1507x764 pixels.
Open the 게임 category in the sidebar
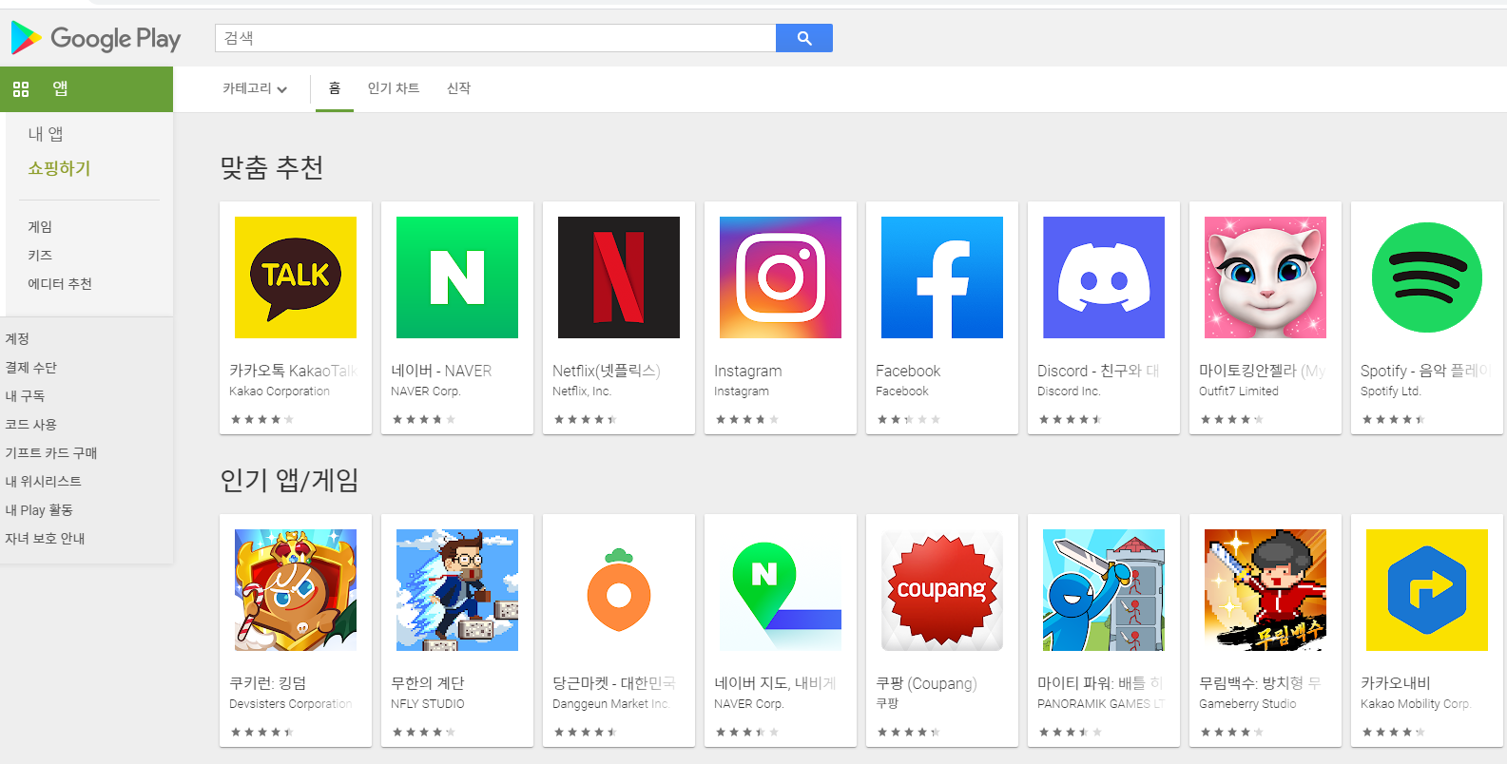[40, 227]
